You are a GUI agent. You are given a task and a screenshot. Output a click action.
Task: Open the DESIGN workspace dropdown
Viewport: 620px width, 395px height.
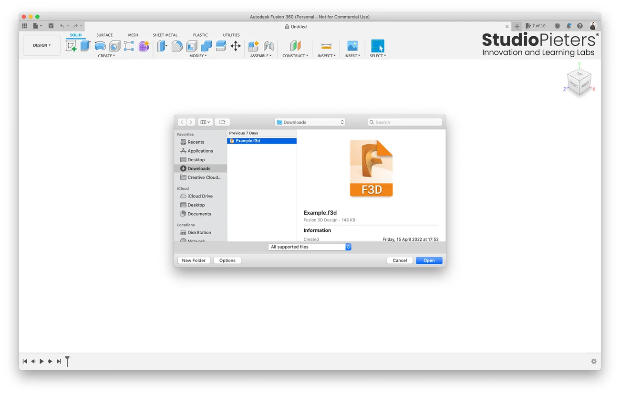(42, 45)
